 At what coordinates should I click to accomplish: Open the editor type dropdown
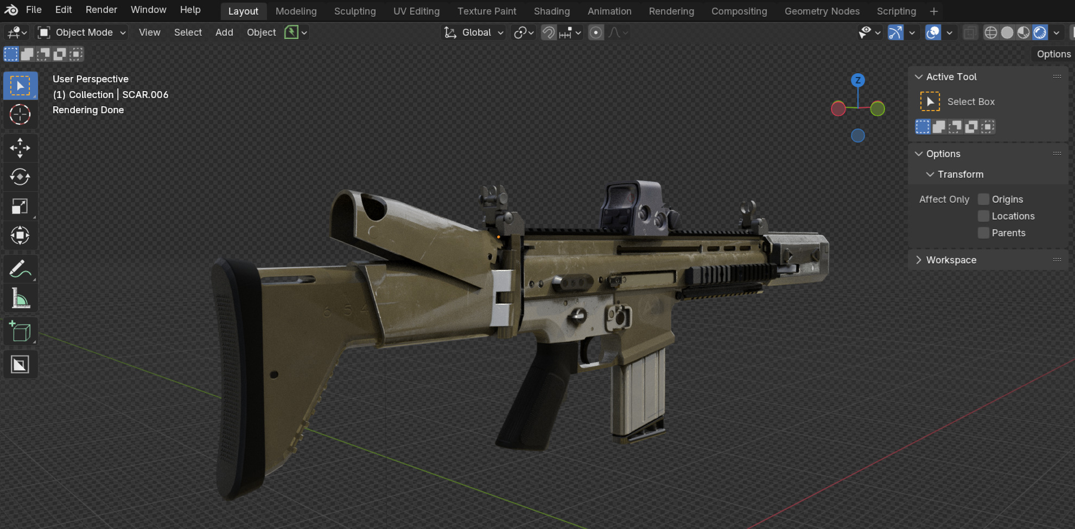click(x=17, y=33)
